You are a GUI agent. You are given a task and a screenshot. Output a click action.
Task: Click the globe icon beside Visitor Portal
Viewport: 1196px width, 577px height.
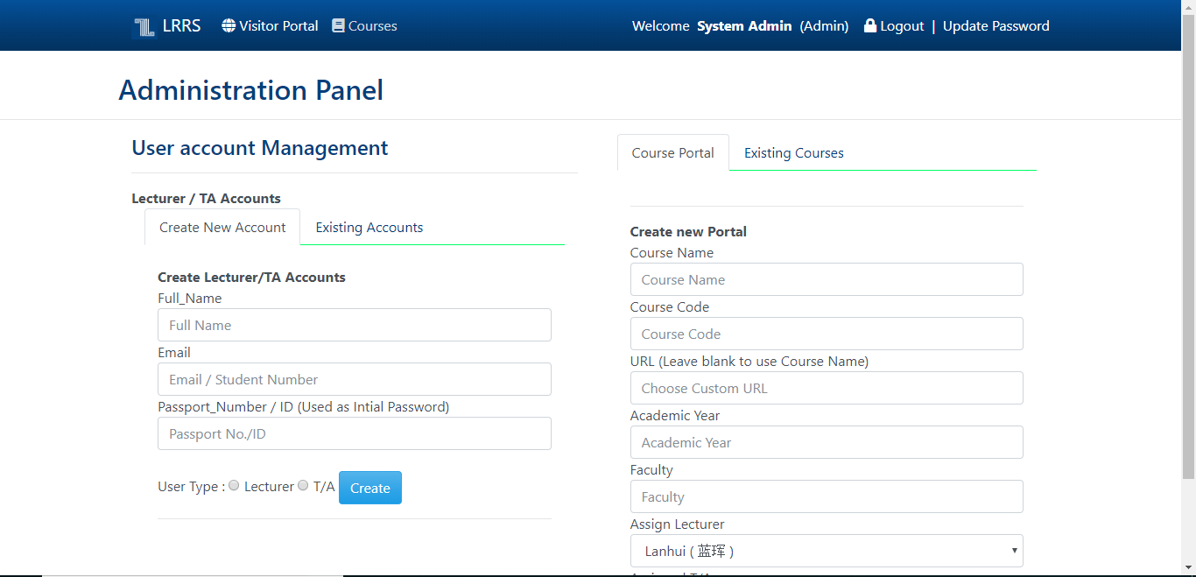(229, 25)
